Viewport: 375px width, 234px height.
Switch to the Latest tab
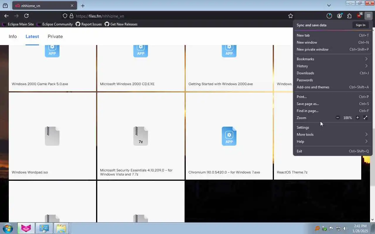click(32, 36)
